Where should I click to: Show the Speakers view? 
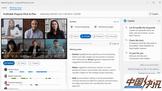[9, 63]
